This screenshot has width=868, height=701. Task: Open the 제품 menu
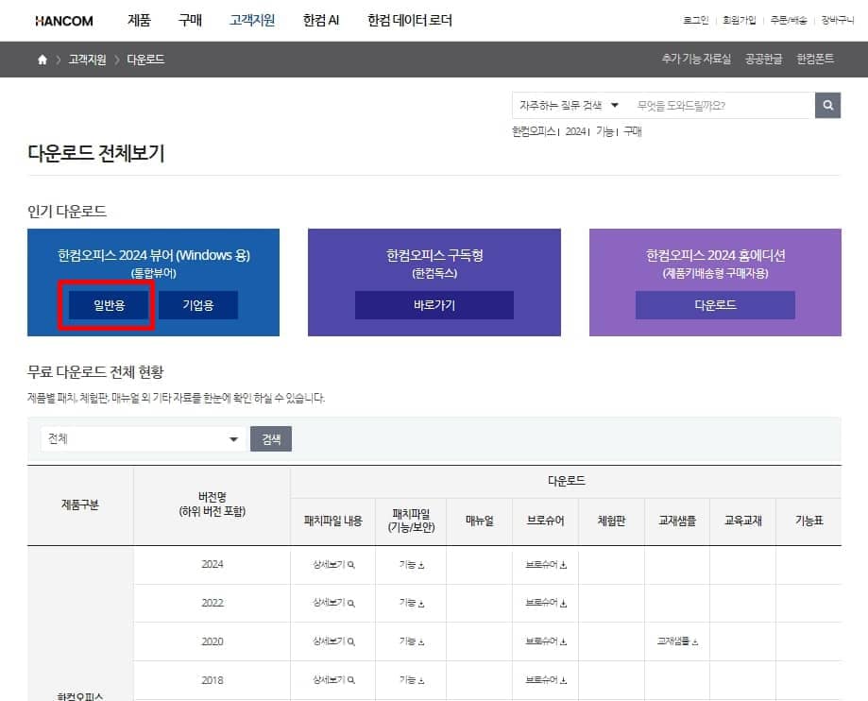139,20
